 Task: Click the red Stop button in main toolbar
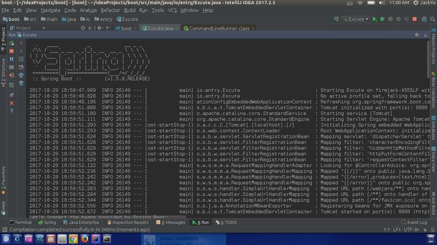coord(414,19)
